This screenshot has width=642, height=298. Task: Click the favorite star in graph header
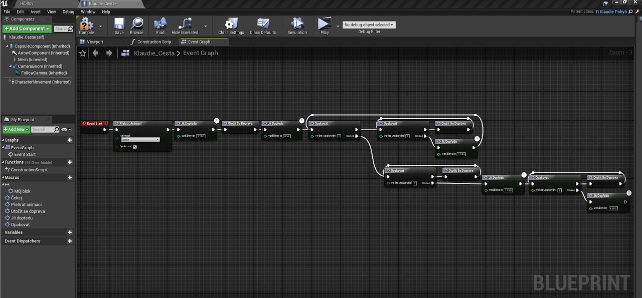[83, 53]
